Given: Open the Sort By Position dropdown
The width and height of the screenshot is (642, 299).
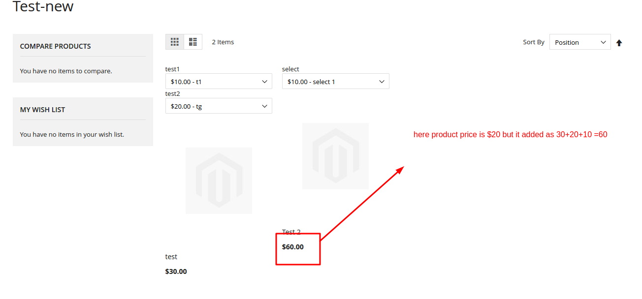Looking at the screenshot, I should (580, 42).
